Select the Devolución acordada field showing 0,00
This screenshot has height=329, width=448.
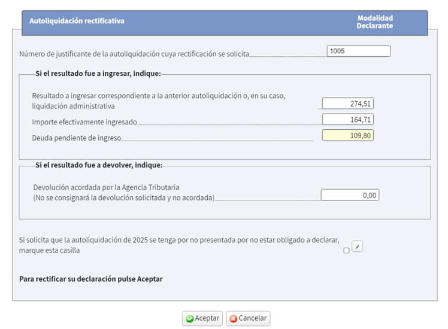350,195
